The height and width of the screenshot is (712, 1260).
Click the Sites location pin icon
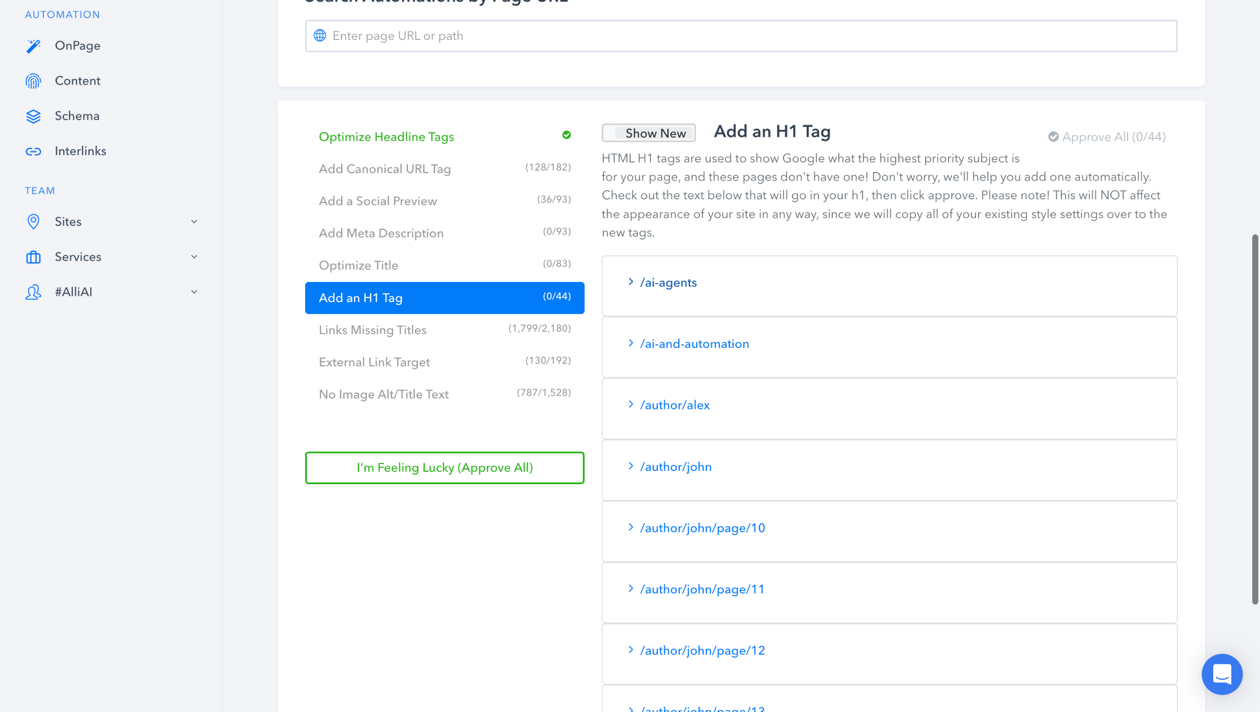click(33, 222)
